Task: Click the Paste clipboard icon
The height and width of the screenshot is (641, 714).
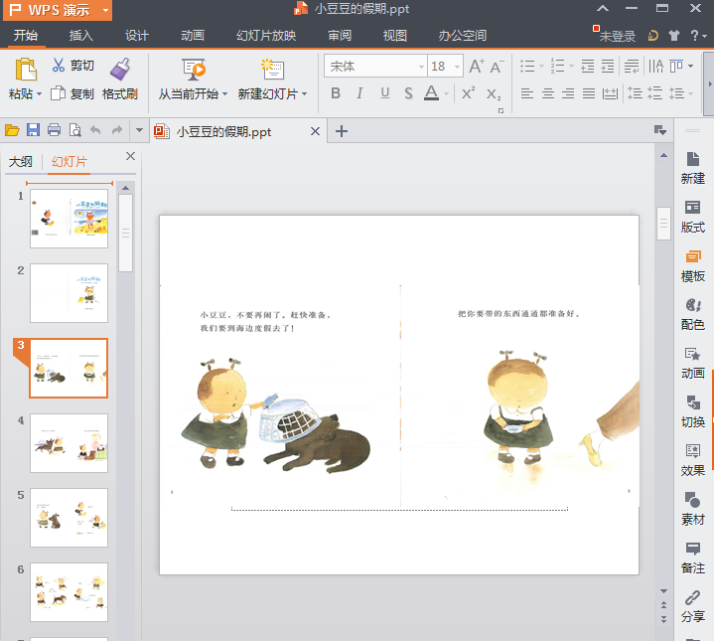Action: [x=26, y=70]
